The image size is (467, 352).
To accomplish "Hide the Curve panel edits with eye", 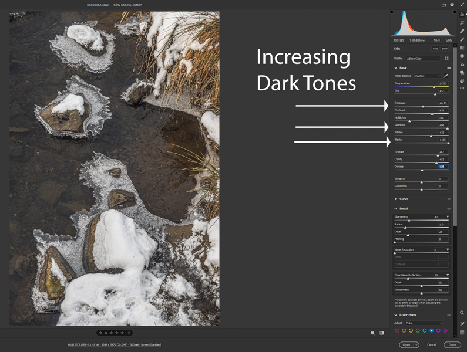I will (449, 199).
